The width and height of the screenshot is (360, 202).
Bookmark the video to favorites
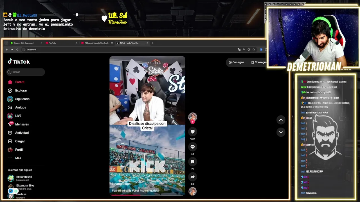pos(192,162)
